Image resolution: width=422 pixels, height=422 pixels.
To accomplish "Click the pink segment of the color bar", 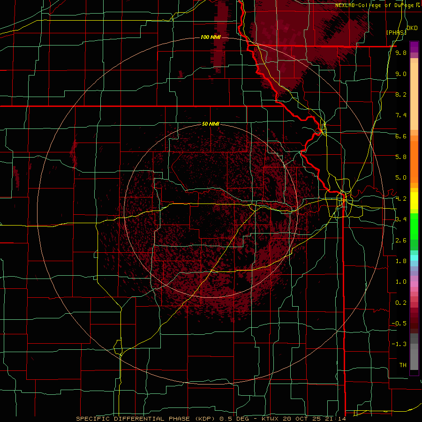I will tap(414, 284).
